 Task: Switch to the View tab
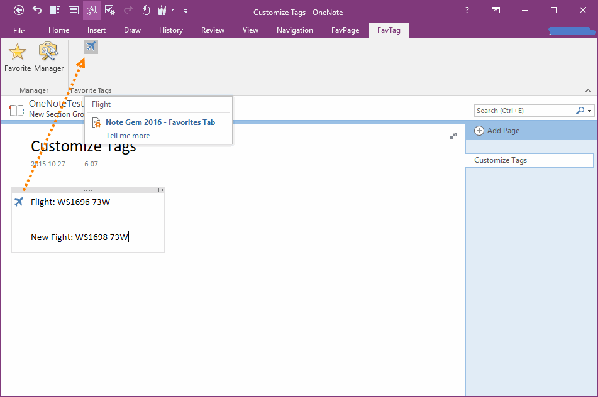tap(250, 30)
